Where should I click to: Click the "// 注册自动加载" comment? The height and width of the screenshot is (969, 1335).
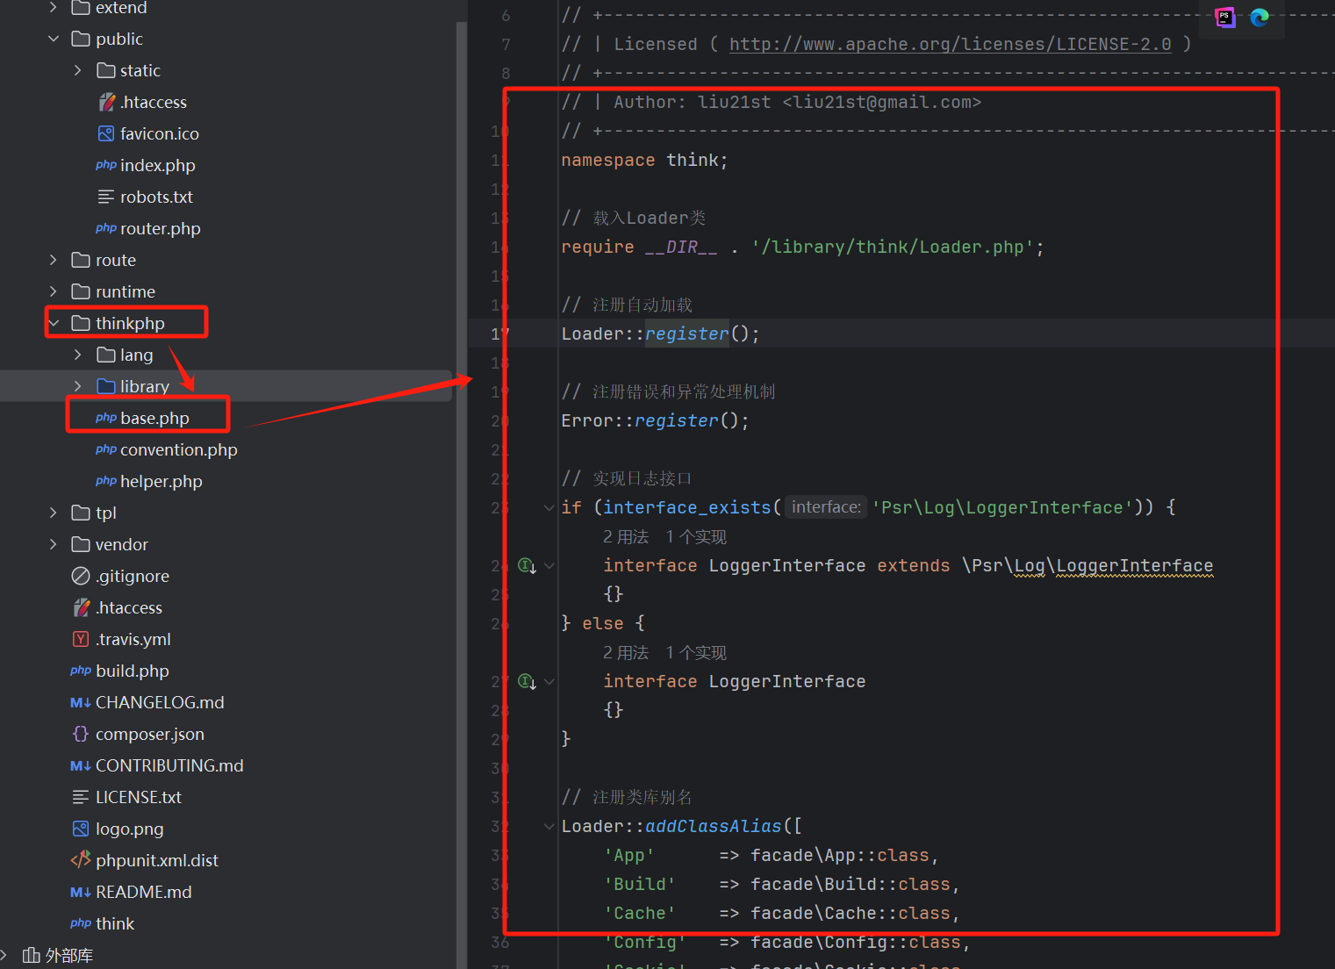[628, 305]
